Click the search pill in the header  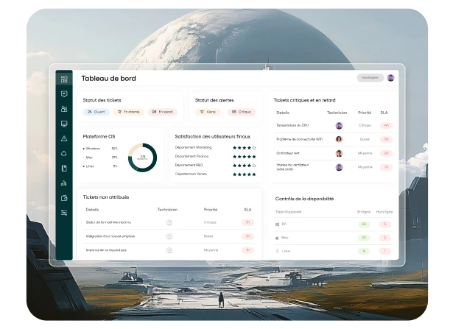point(371,78)
